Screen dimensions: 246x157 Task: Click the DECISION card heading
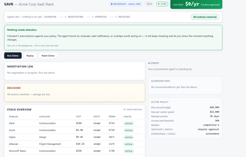point(14,88)
